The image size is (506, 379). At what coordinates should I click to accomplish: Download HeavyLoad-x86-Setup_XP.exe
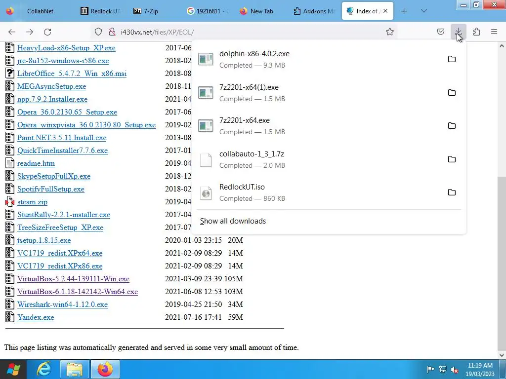tap(66, 48)
